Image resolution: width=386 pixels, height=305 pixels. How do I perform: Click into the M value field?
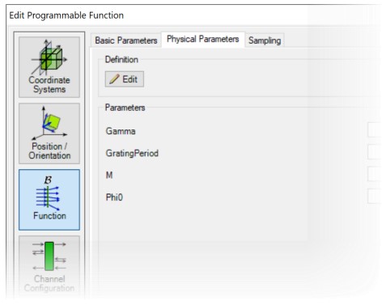pos(375,174)
